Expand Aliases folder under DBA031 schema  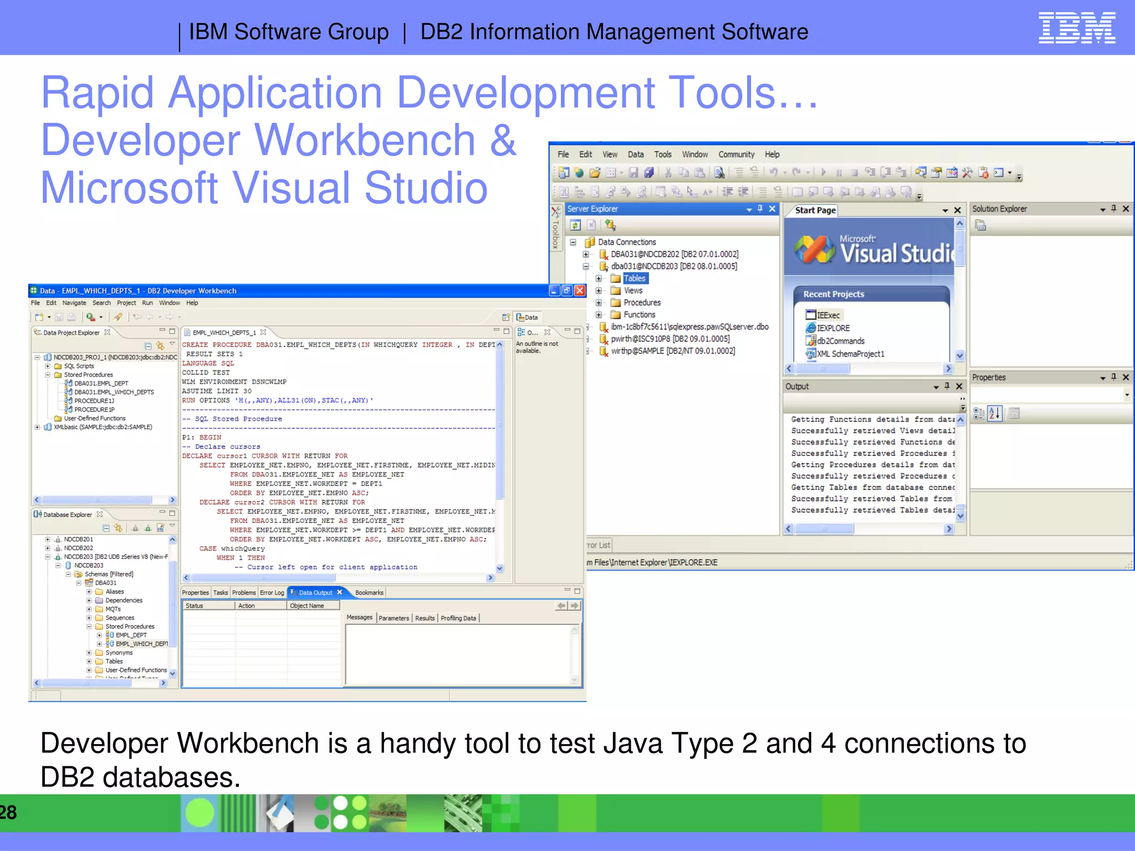point(89,592)
